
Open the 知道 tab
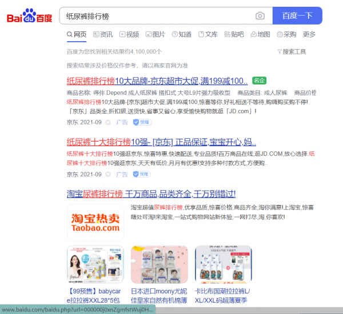181,34
